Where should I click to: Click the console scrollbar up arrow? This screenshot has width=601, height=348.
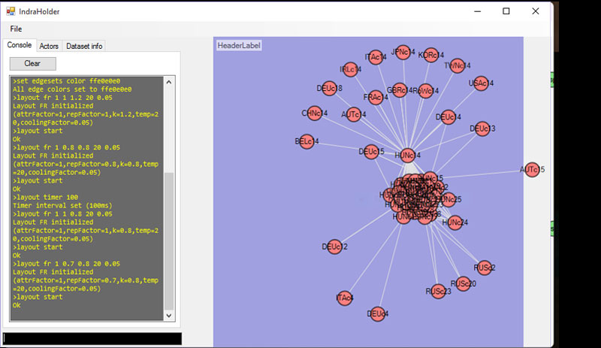click(x=168, y=82)
